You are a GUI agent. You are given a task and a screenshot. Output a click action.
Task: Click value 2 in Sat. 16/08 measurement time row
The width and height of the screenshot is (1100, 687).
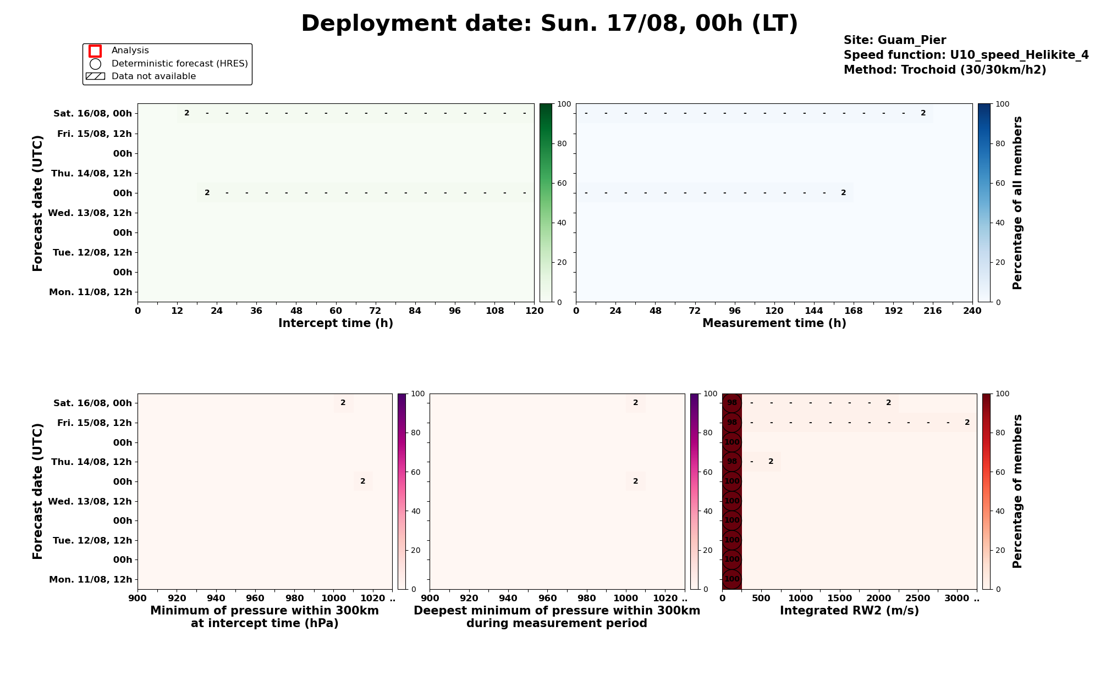pos(923,113)
